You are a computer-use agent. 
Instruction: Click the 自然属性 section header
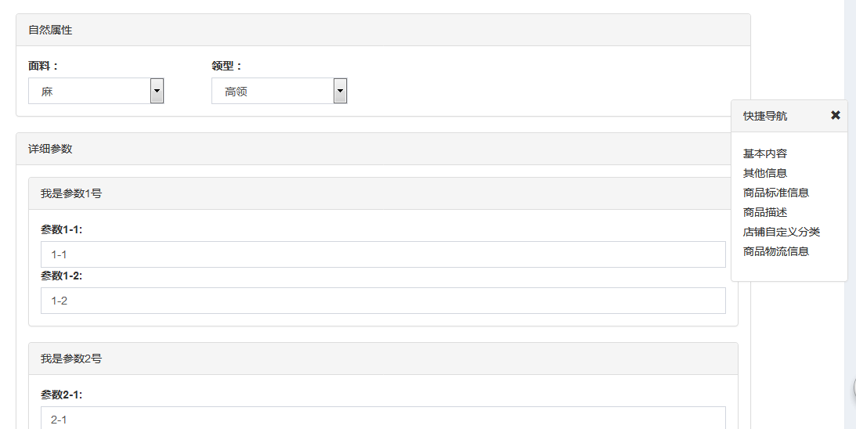pyautogui.click(x=383, y=30)
